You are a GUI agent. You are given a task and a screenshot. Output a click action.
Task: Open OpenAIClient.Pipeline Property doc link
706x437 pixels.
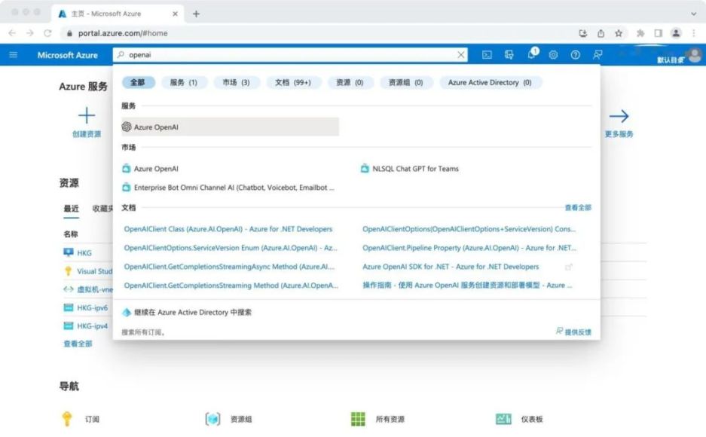pos(469,248)
